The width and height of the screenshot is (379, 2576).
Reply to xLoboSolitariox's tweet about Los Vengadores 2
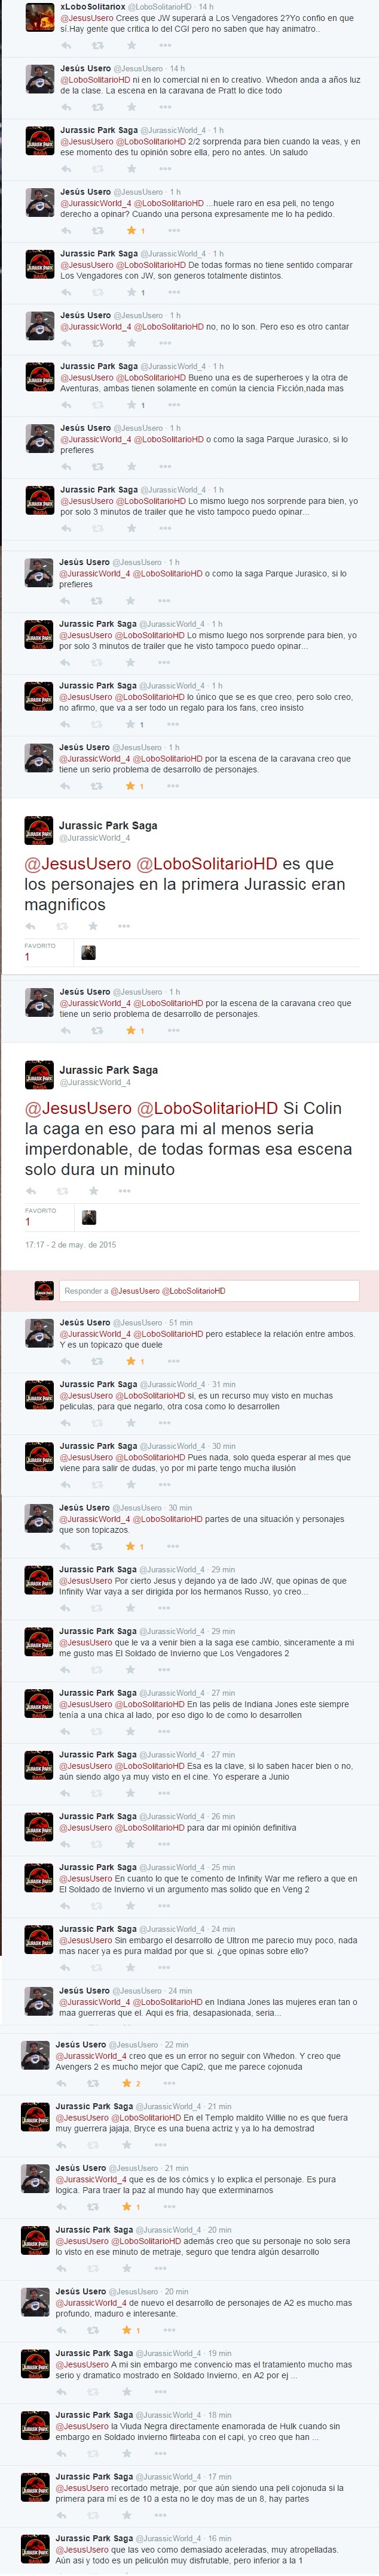click(66, 45)
